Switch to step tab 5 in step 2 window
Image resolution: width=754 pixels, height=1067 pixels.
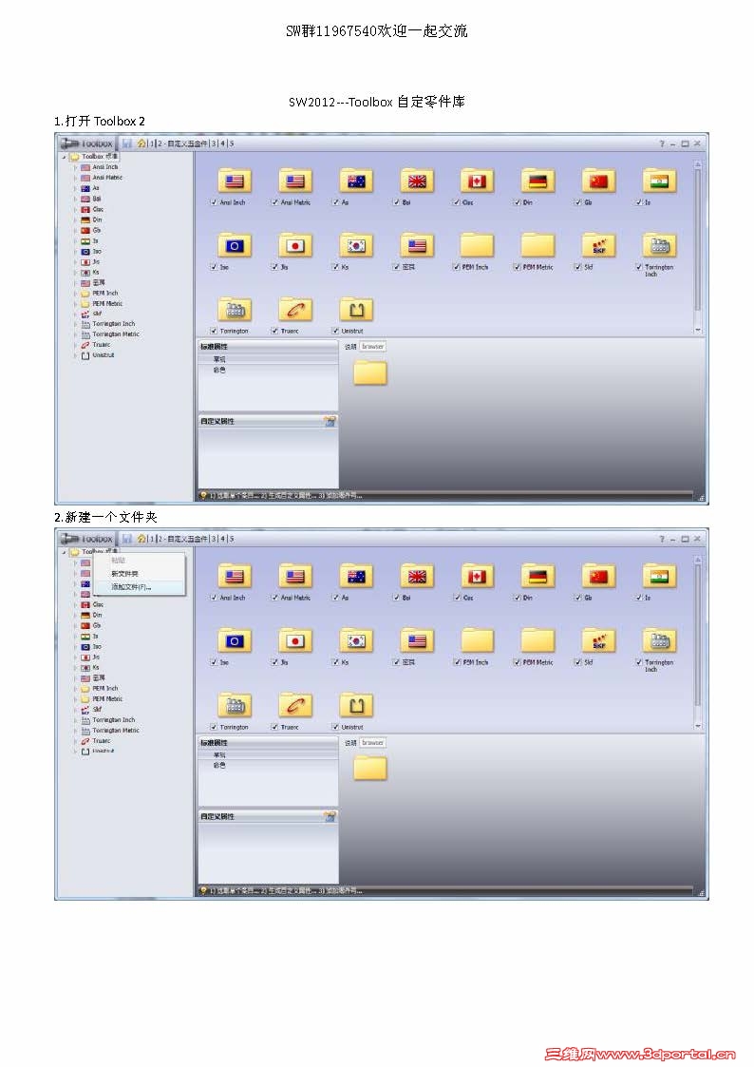(x=231, y=539)
